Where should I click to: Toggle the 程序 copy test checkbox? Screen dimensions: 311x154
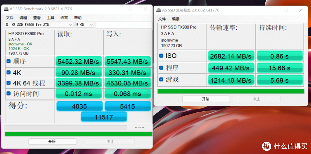coord(161,68)
